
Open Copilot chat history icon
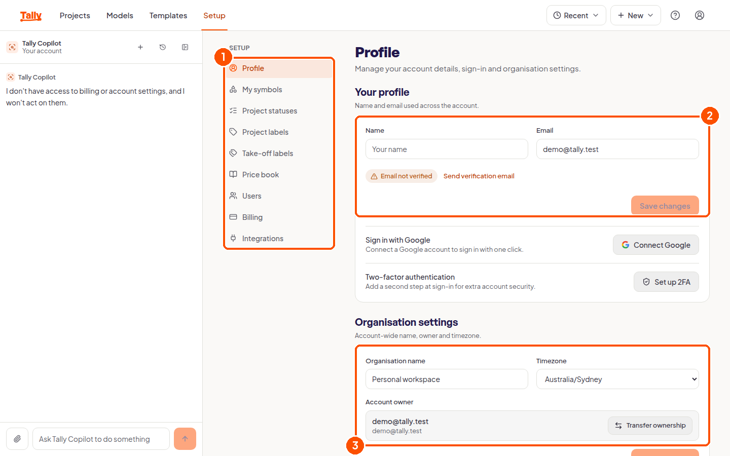[x=163, y=47]
